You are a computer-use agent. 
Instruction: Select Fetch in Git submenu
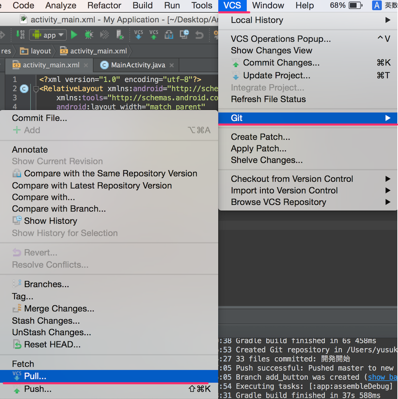click(x=109, y=364)
